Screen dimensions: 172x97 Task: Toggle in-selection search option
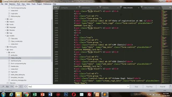[x=21, y=86]
